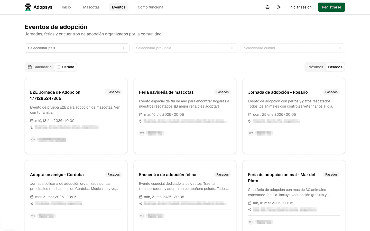Expand the Seleccionar ciudad dropdown

tap(293, 48)
